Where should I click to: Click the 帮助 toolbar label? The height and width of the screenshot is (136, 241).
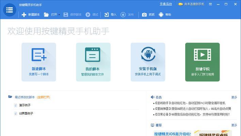pyautogui.click(x=168, y=15)
